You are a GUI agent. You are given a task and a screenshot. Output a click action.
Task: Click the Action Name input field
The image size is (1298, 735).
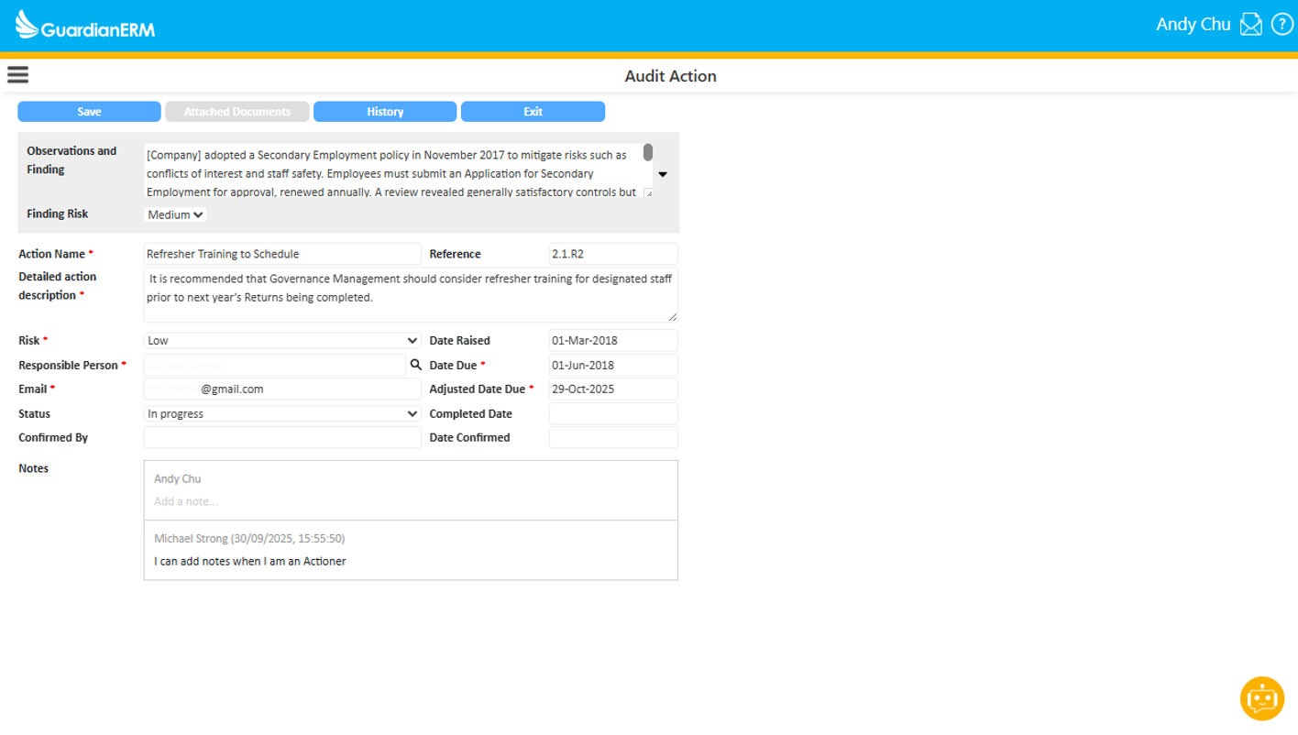[282, 254]
